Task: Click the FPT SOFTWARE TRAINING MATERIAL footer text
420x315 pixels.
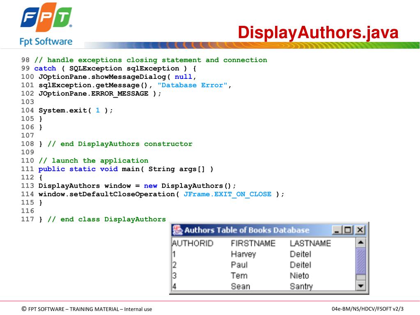Action: [87, 309]
